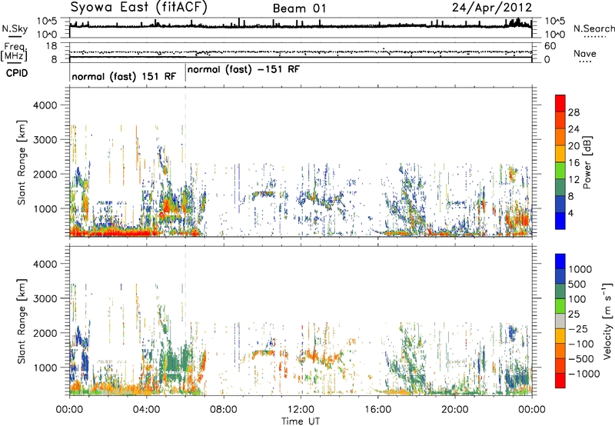Viewport: 615px width, 426px height.
Task: Click the power panel 'Slant Range [km]' label
Action: (x=22, y=162)
